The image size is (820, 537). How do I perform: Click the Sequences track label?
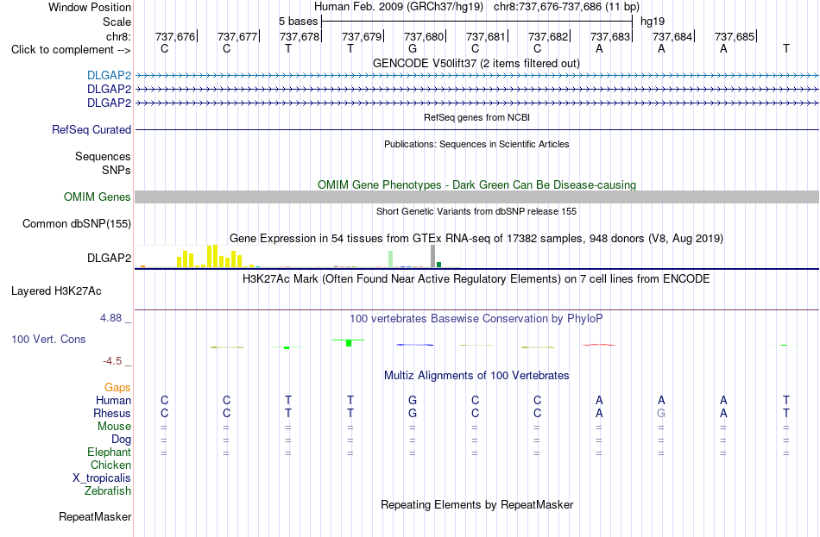click(x=103, y=157)
